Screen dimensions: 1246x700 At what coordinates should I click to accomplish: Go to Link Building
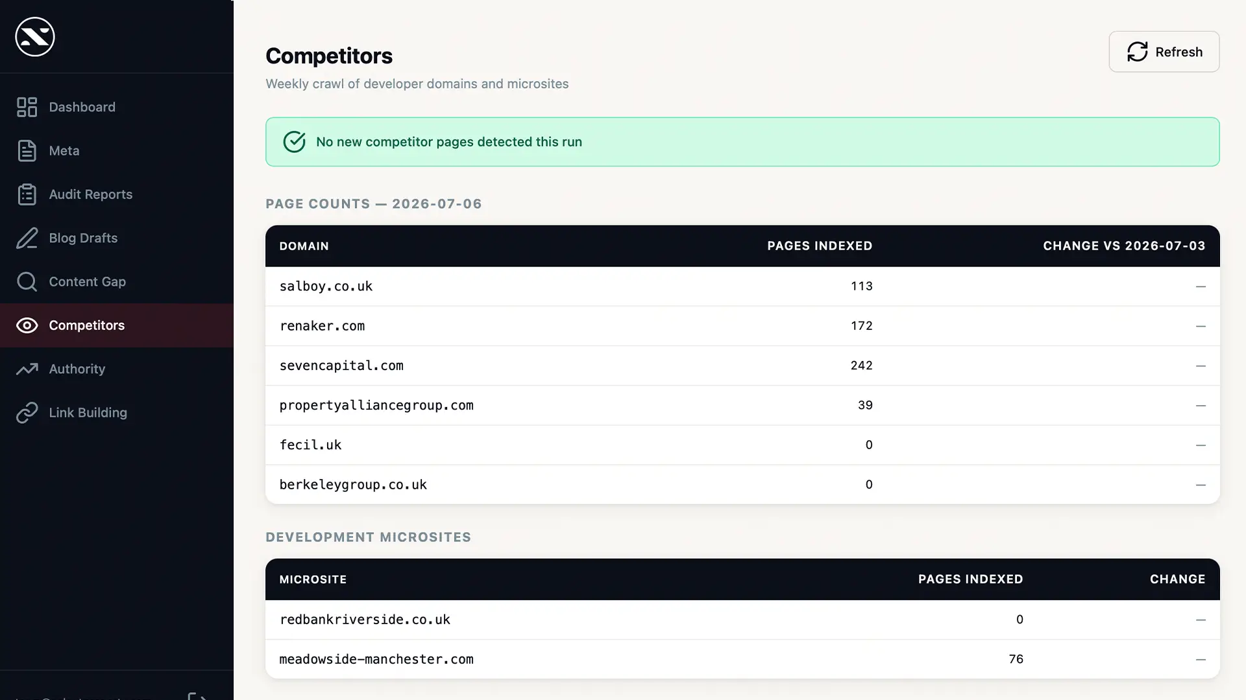tap(117, 413)
